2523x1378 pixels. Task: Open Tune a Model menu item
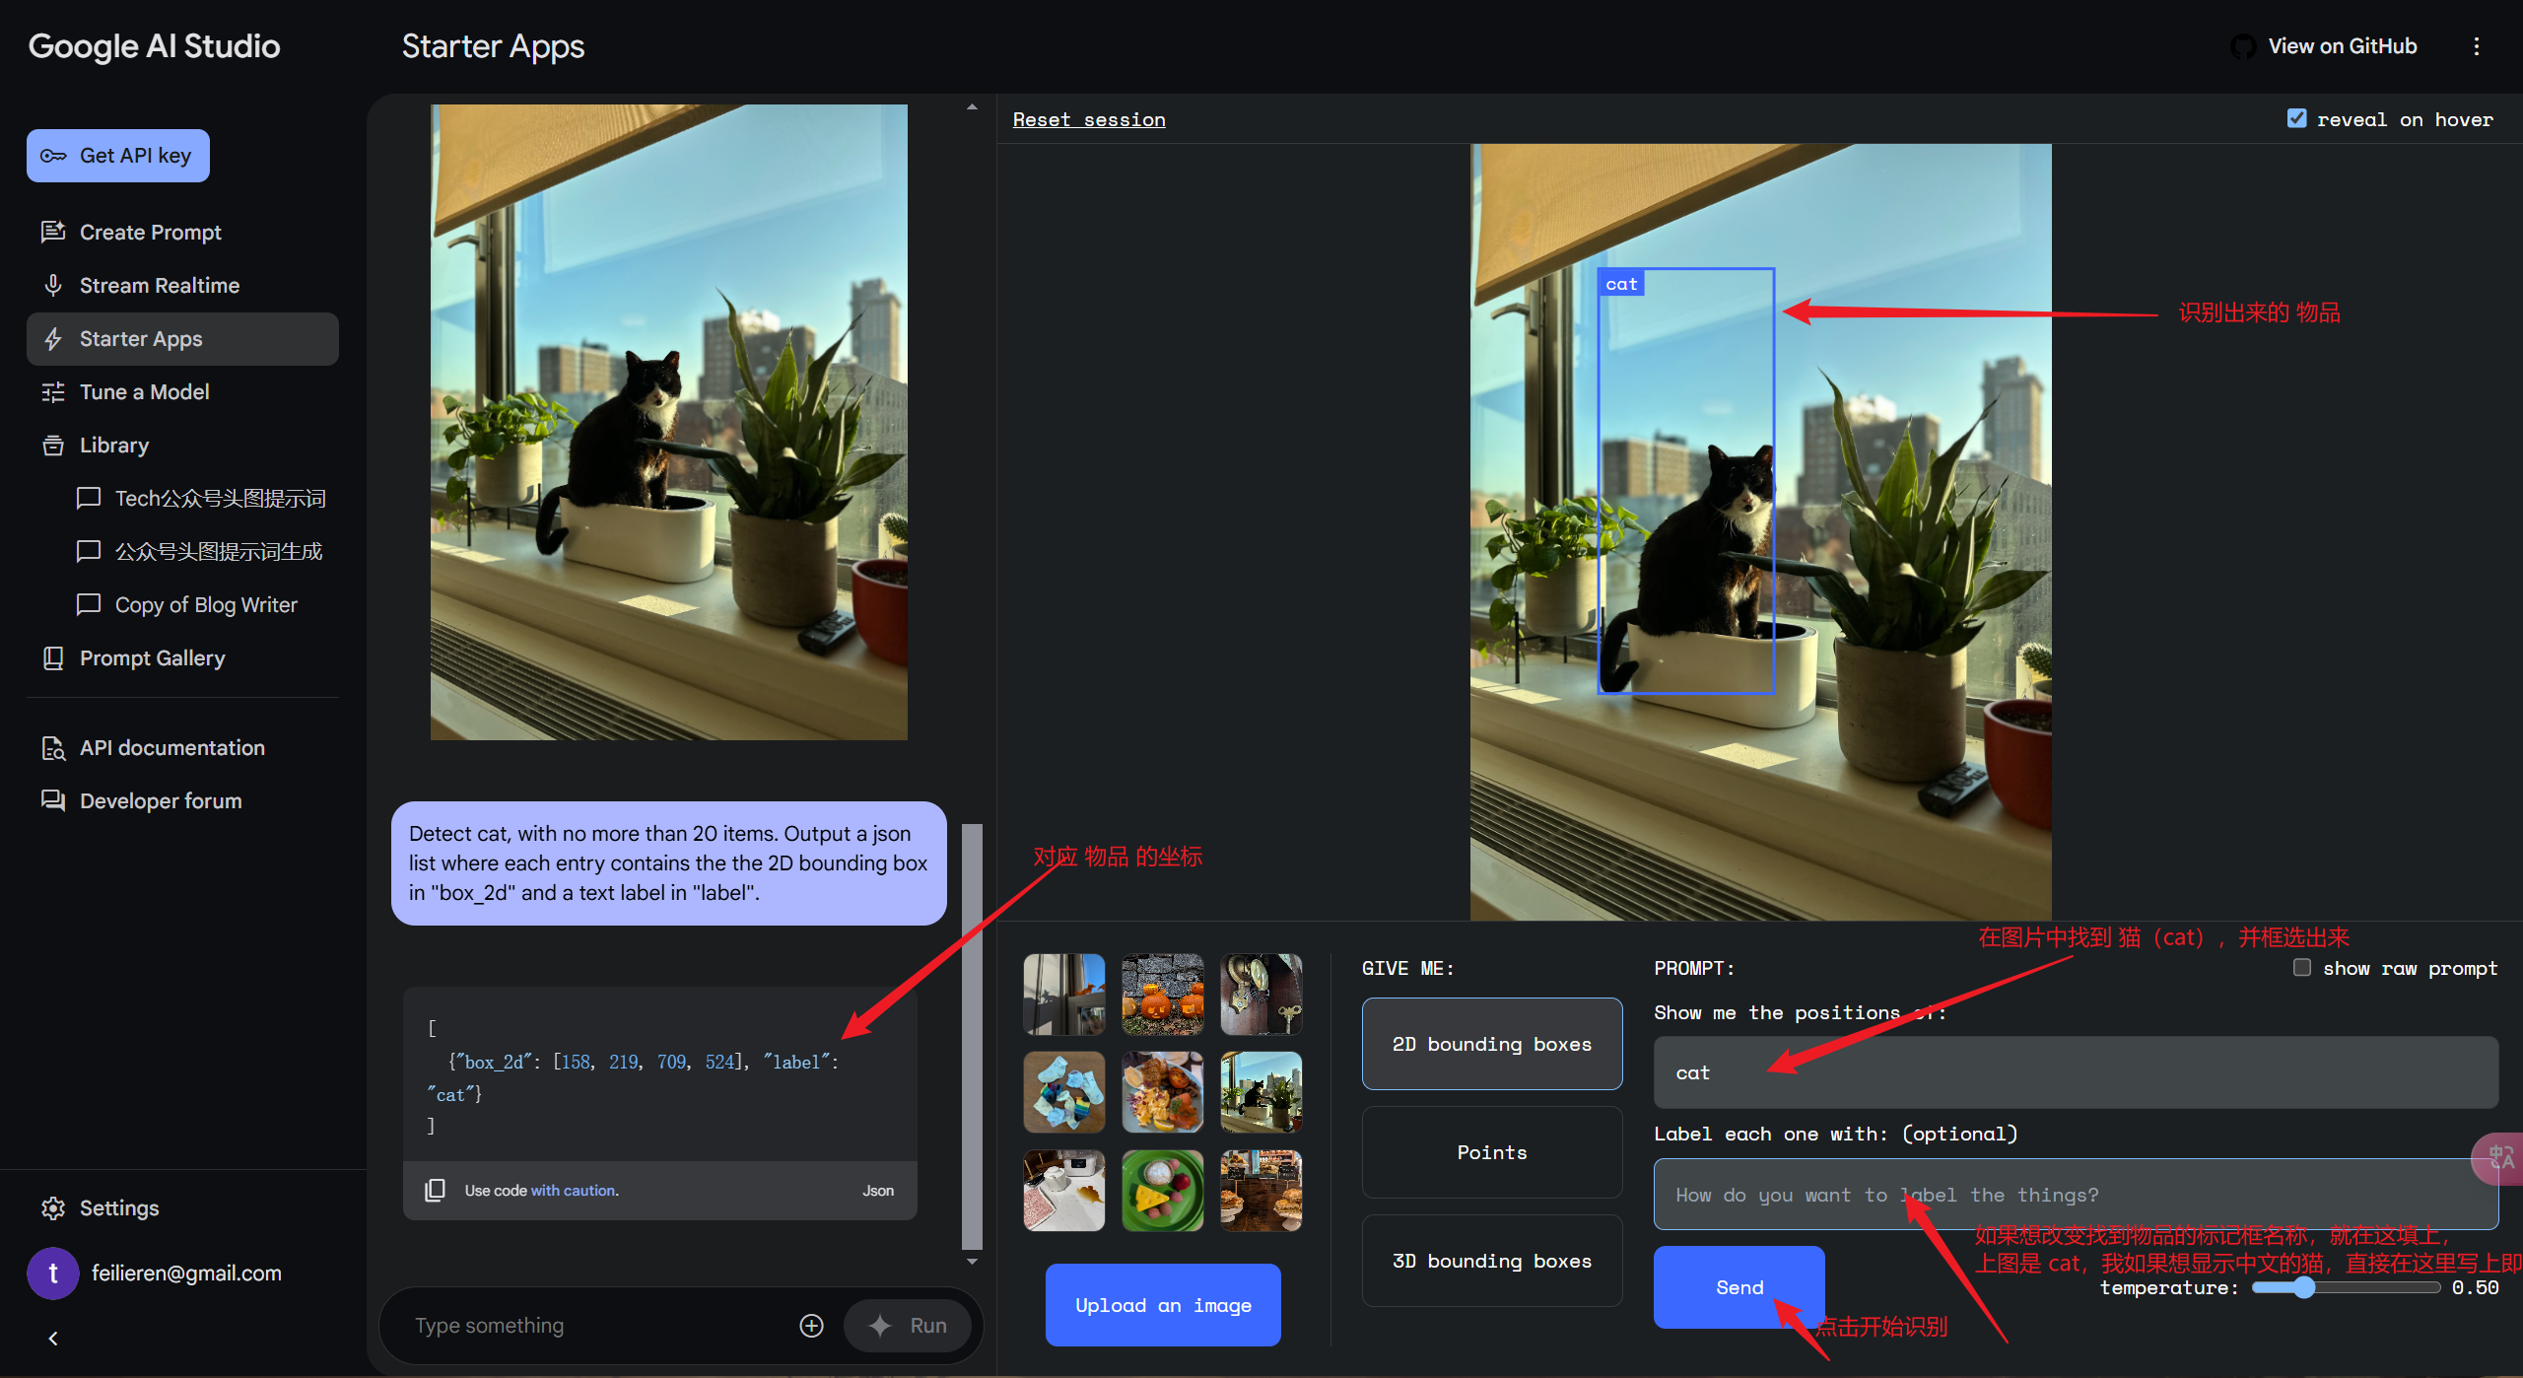click(144, 391)
